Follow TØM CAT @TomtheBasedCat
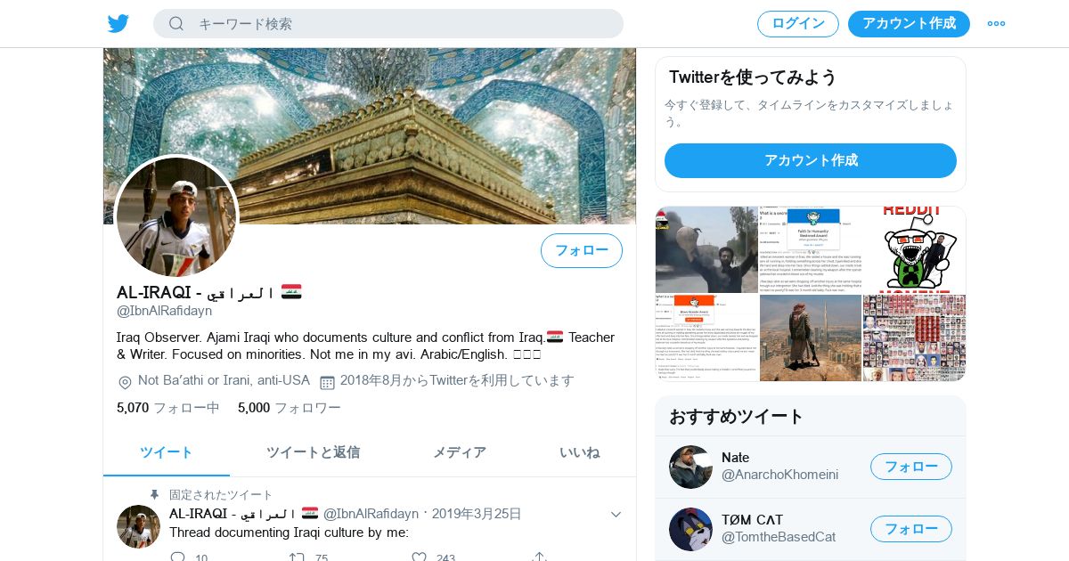1069x561 pixels. [x=911, y=529]
